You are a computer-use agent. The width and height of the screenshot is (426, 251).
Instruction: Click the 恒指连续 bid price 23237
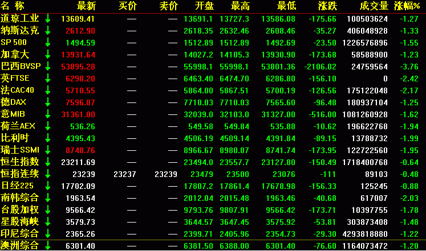(x=125, y=174)
